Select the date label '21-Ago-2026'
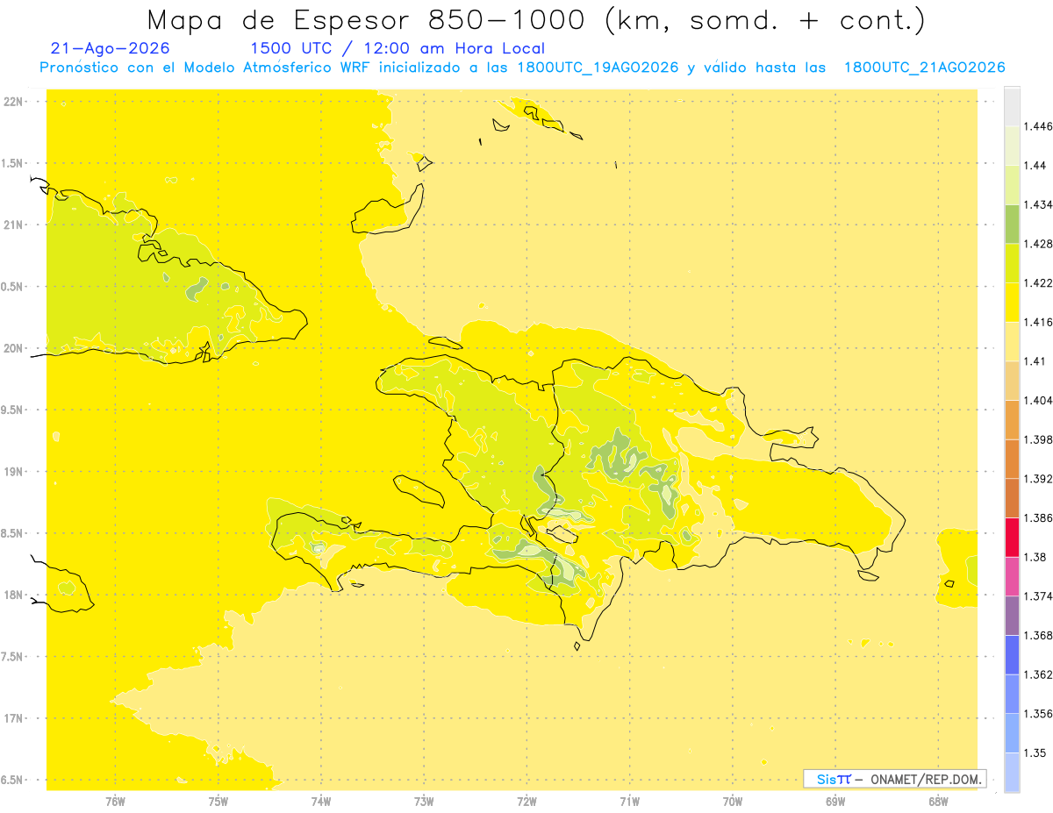Image resolution: width=1053 pixels, height=813 pixels. [111, 48]
